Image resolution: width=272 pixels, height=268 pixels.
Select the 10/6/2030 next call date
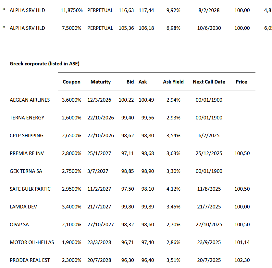pos(209,28)
